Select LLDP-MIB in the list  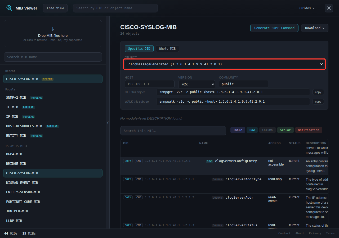[53, 221]
